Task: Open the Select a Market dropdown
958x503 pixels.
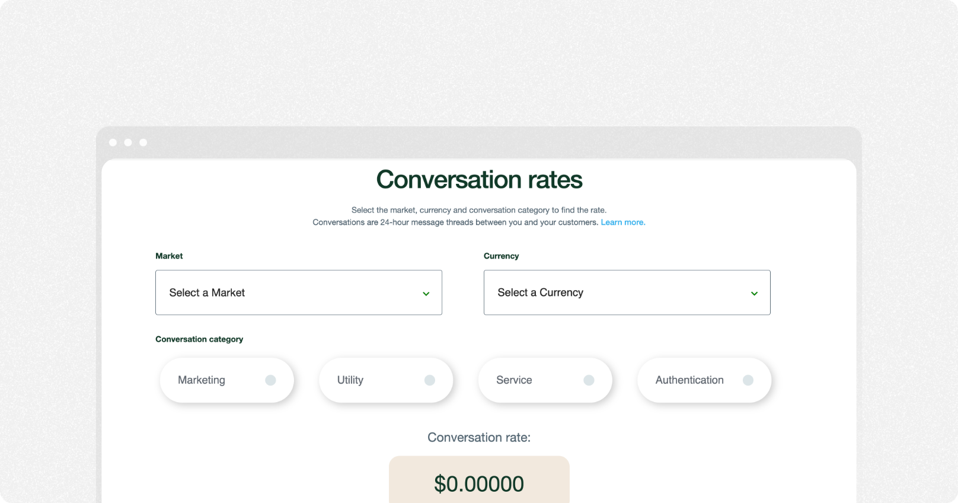Action: coord(298,292)
